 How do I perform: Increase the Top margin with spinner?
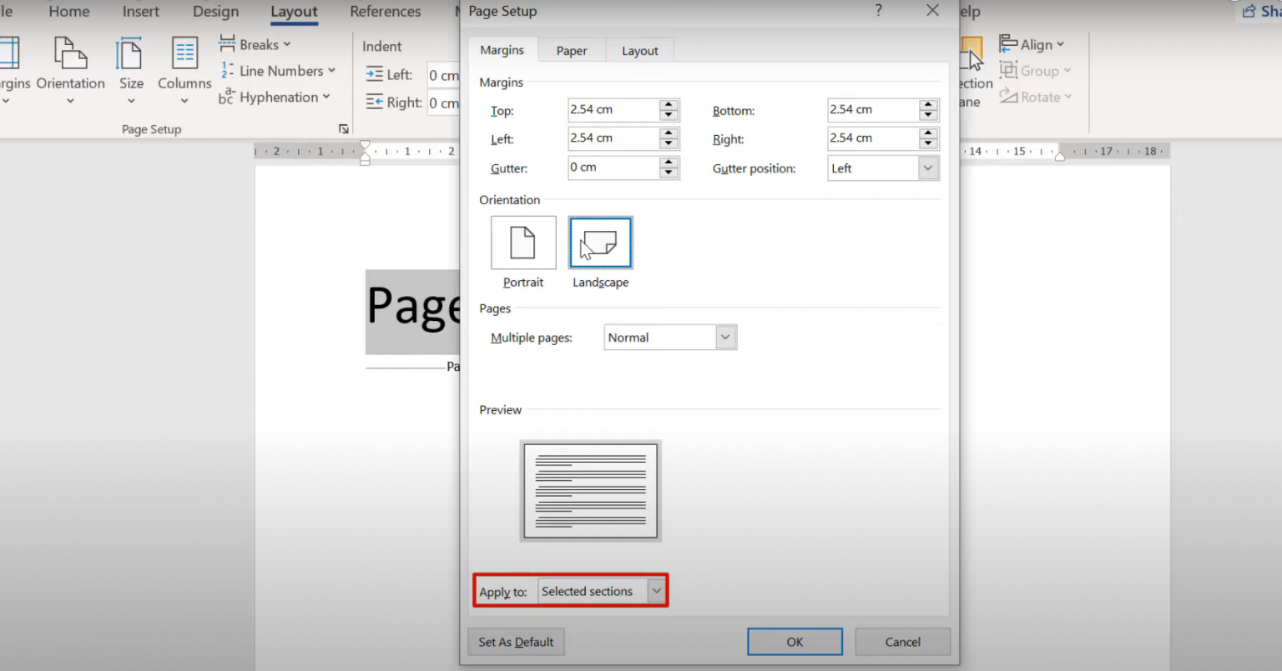pyautogui.click(x=669, y=105)
